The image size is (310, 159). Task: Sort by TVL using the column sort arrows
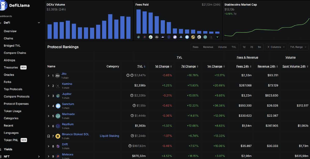145,66
